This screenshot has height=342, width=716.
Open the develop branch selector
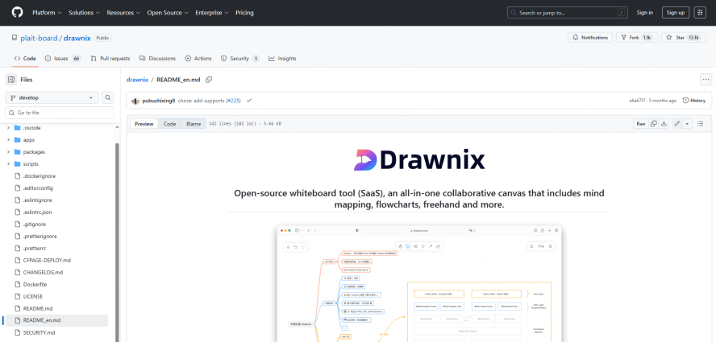tap(52, 97)
